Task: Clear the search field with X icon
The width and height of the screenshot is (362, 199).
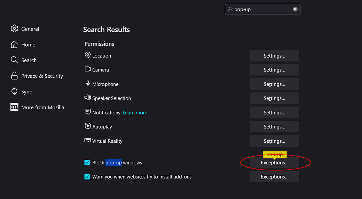Action: click(x=295, y=9)
